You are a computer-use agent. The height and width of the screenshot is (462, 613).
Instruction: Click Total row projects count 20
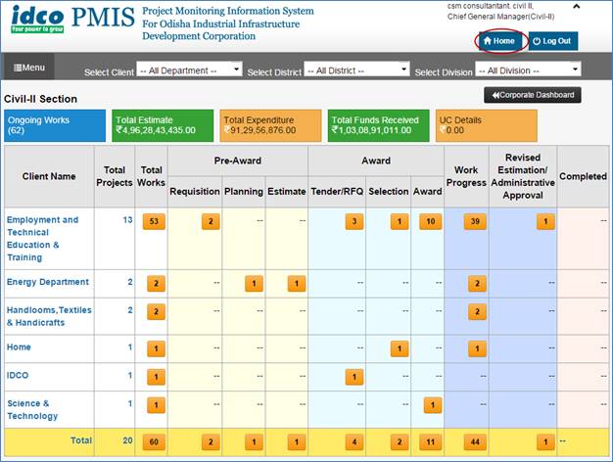(x=128, y=440)
